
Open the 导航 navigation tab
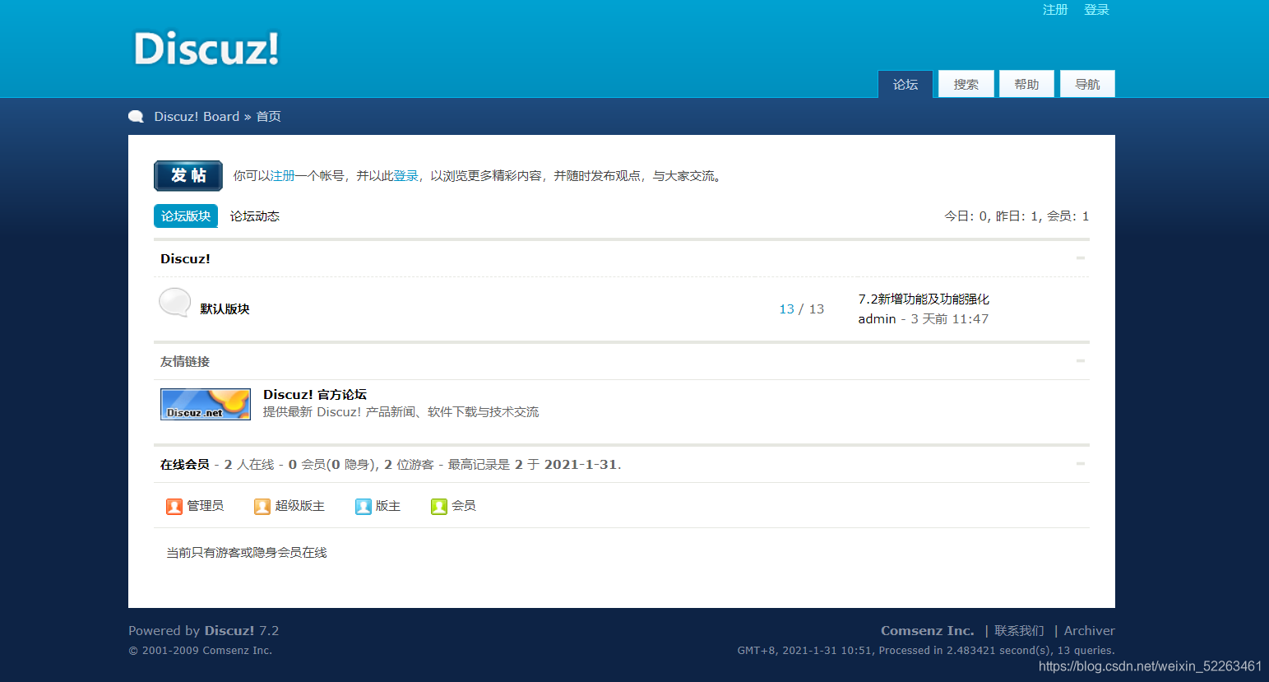(1087, 84)
